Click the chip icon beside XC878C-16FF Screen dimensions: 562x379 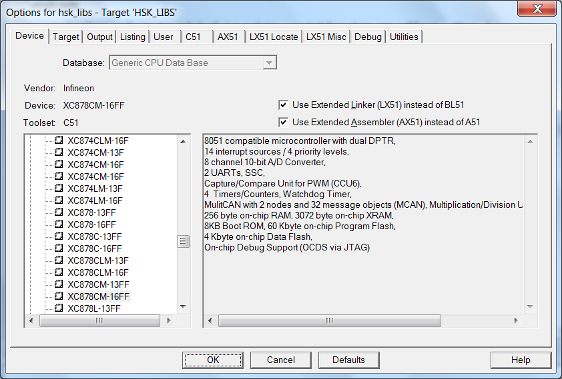(59, 248)
